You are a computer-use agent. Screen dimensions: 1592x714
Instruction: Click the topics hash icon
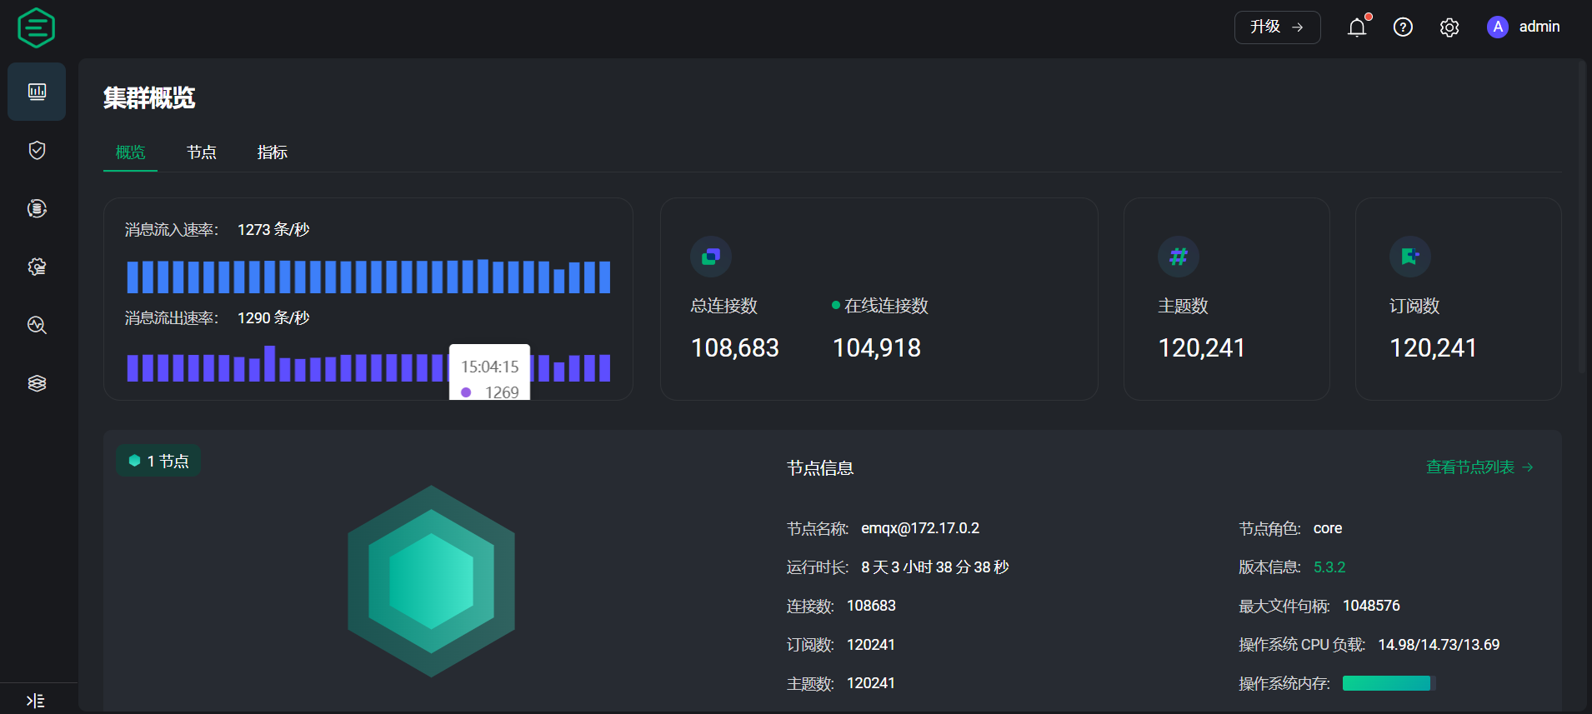pos(1179,257)
